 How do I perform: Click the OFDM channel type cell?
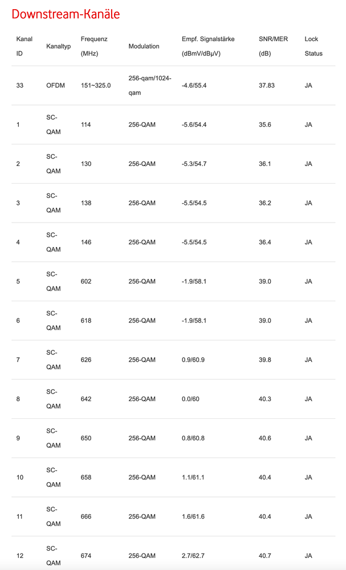click(55, 86)
